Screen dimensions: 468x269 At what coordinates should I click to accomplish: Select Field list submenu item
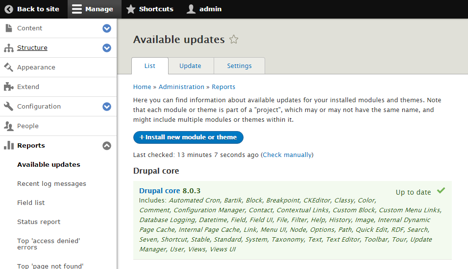[31, 202]
